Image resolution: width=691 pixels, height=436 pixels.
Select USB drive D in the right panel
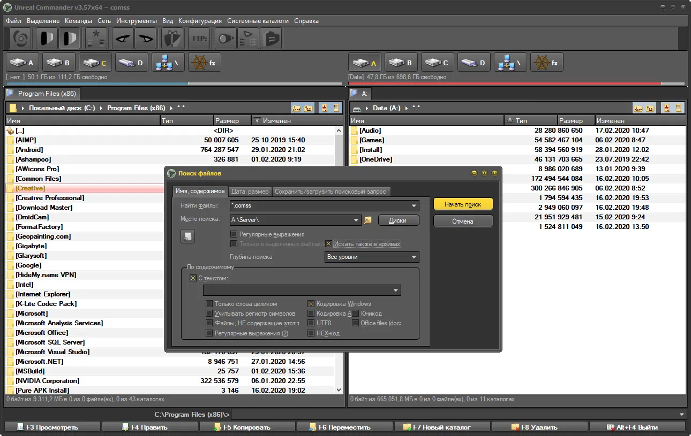tap(474, 63)
